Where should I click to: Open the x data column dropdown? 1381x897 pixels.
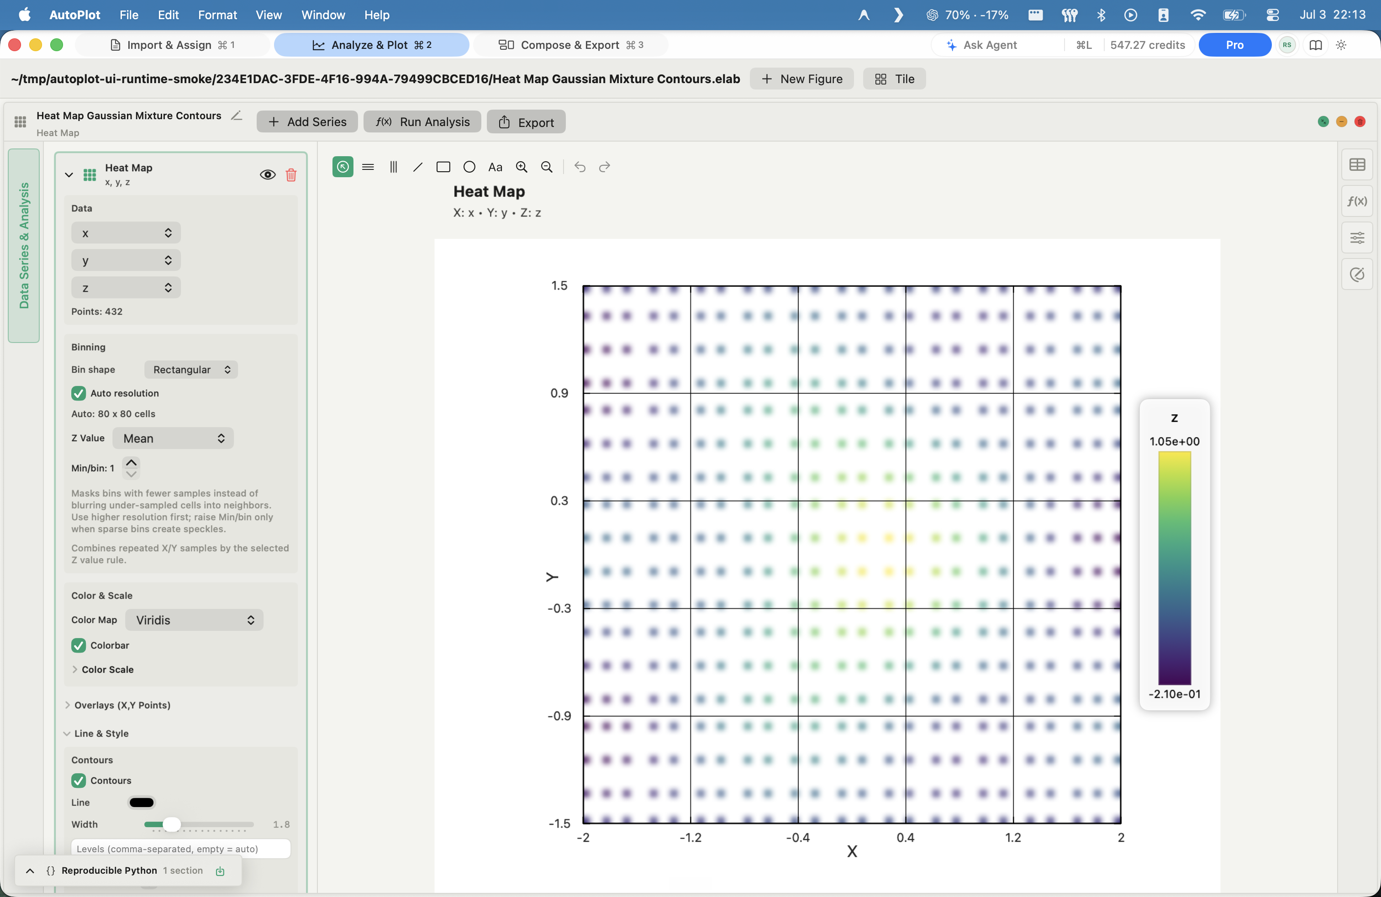(x=126, y=233)
